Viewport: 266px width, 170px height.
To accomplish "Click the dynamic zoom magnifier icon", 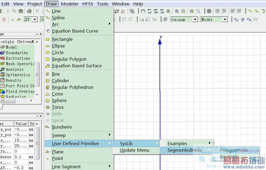I will [x=168, y=11].
